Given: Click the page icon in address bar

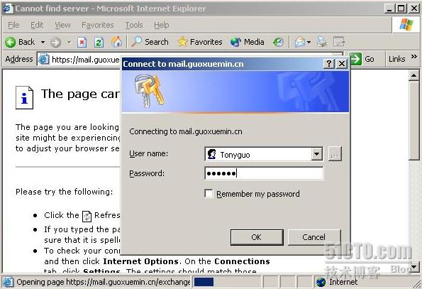Looking at the screenshot, I should [x=43, y=59].
